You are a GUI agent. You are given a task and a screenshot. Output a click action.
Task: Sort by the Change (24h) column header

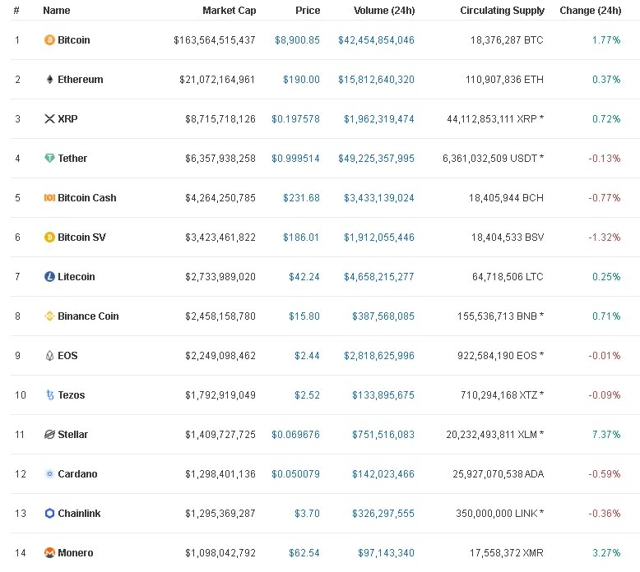(590, 11)
